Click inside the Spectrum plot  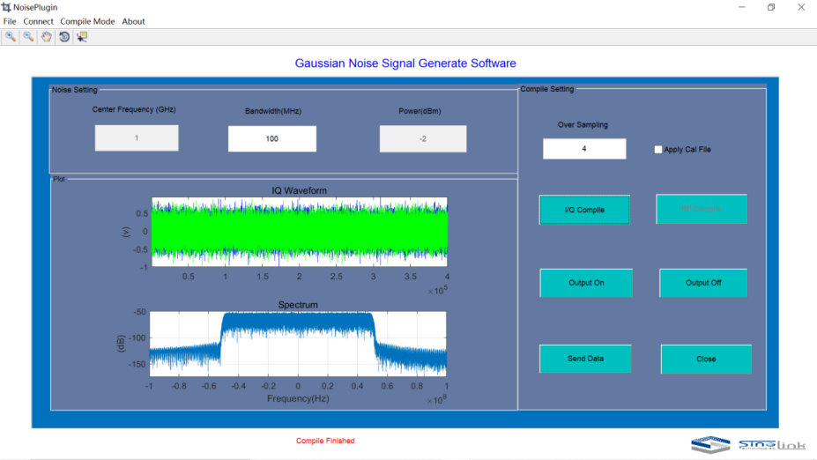[x=298, y=344]
